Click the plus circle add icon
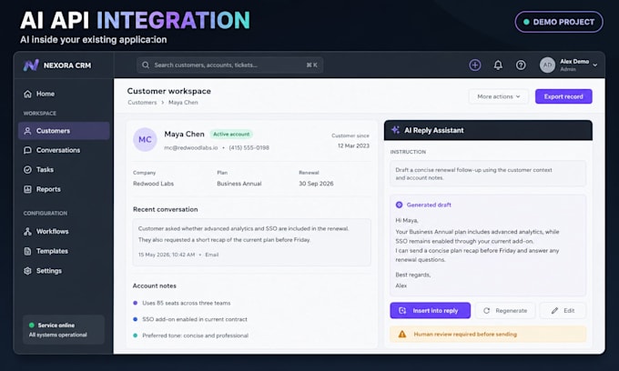 pos(475,65)
